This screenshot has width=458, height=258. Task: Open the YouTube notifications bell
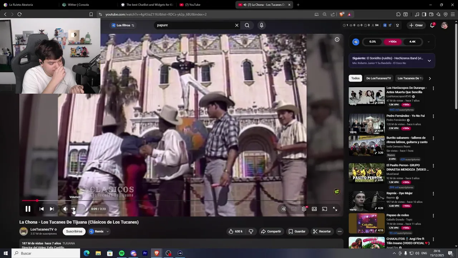pyautogui.click(x=433, y=25)
